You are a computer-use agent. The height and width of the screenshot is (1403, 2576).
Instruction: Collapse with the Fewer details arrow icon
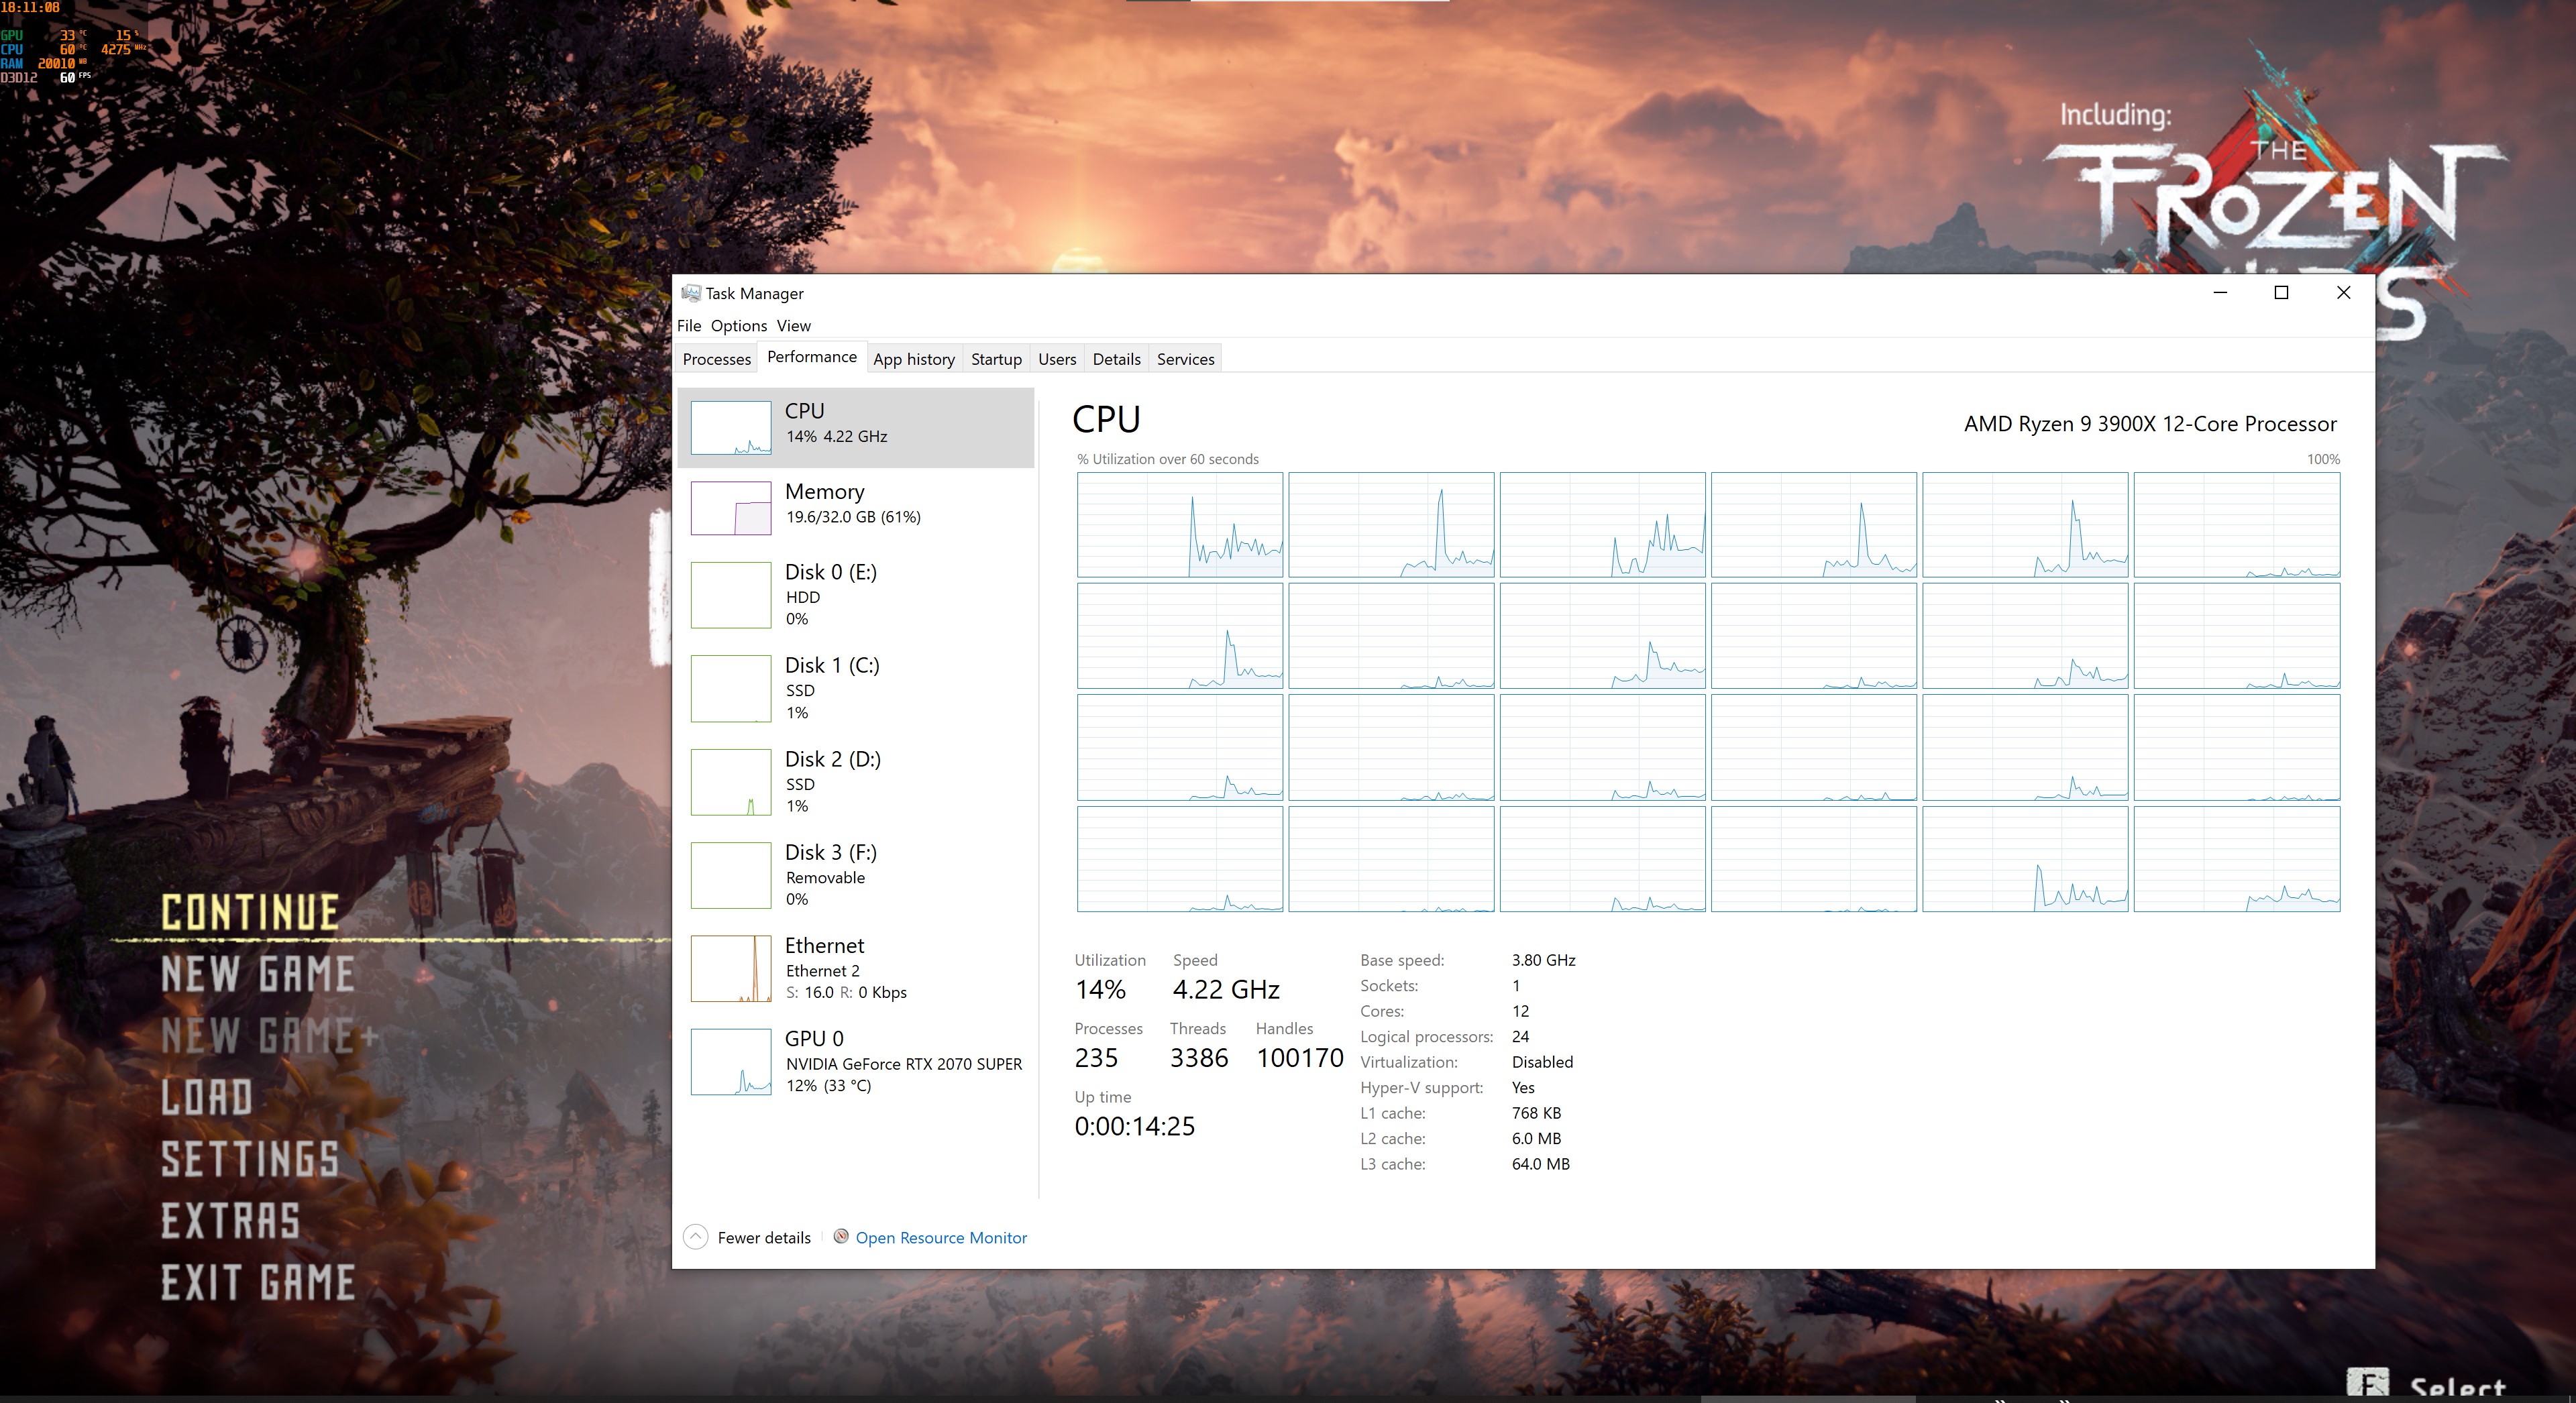[696, 1237]
